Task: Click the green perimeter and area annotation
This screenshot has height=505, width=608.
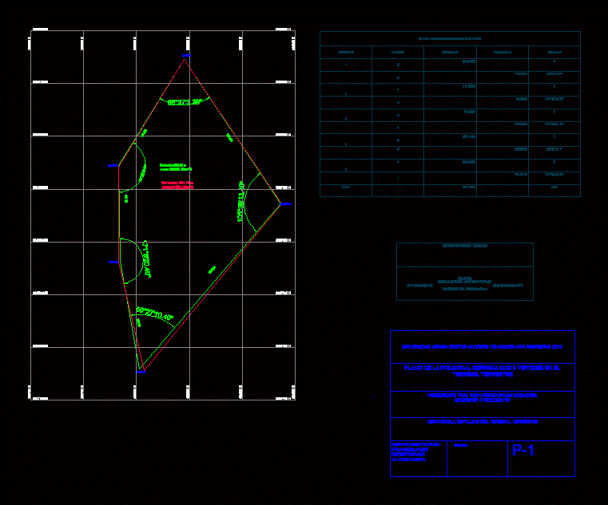Action: (176, 168)
